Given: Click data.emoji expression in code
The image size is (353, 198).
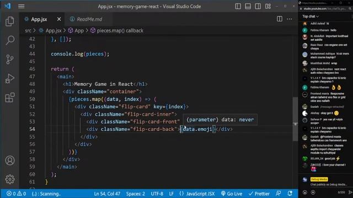Looking at the screenshot, I should pyautogui.click(x=197, y=129).
